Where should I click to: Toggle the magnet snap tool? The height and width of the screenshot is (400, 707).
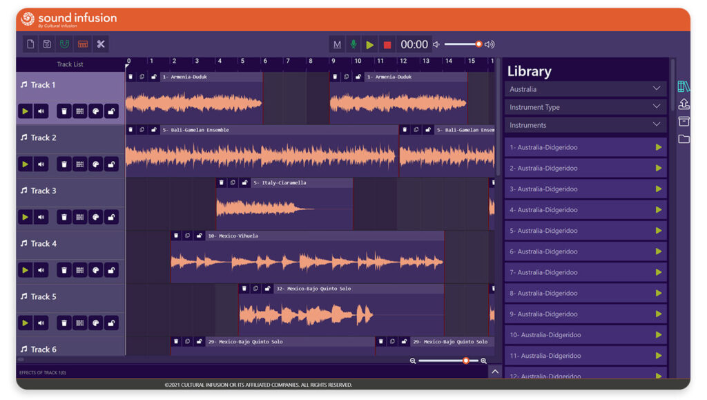(65, 44)
